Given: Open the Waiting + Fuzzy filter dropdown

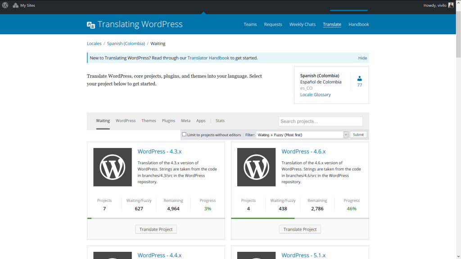Looking at the screenshot, I should pyautogui.click(x=302, y=135).
